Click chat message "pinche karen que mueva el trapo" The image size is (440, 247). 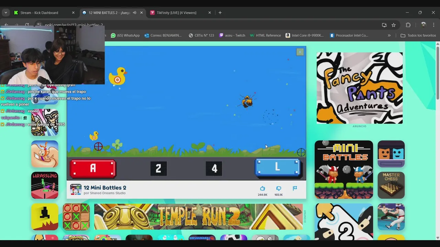57,92
